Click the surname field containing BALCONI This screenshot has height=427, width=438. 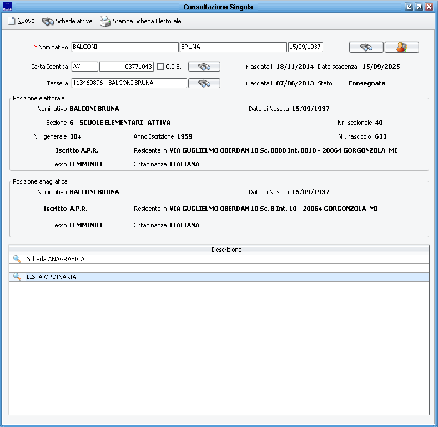click(124, 47)
